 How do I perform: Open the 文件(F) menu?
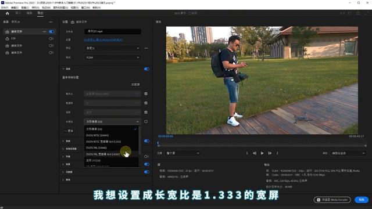click(x=5, y=8)
